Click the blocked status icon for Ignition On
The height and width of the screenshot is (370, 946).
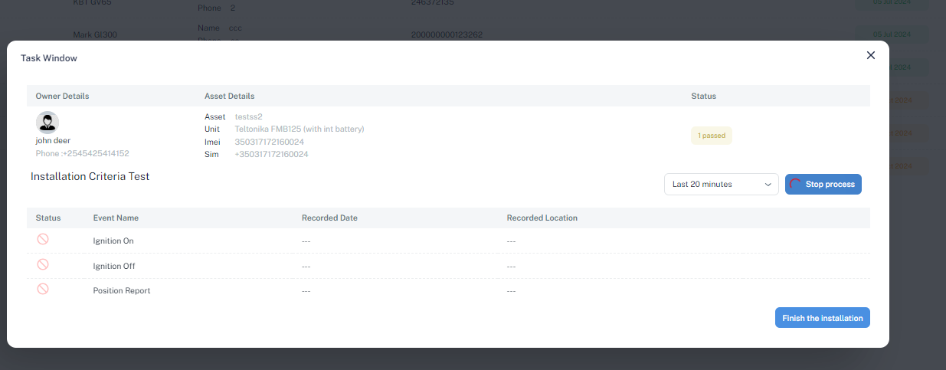point(43,239)
